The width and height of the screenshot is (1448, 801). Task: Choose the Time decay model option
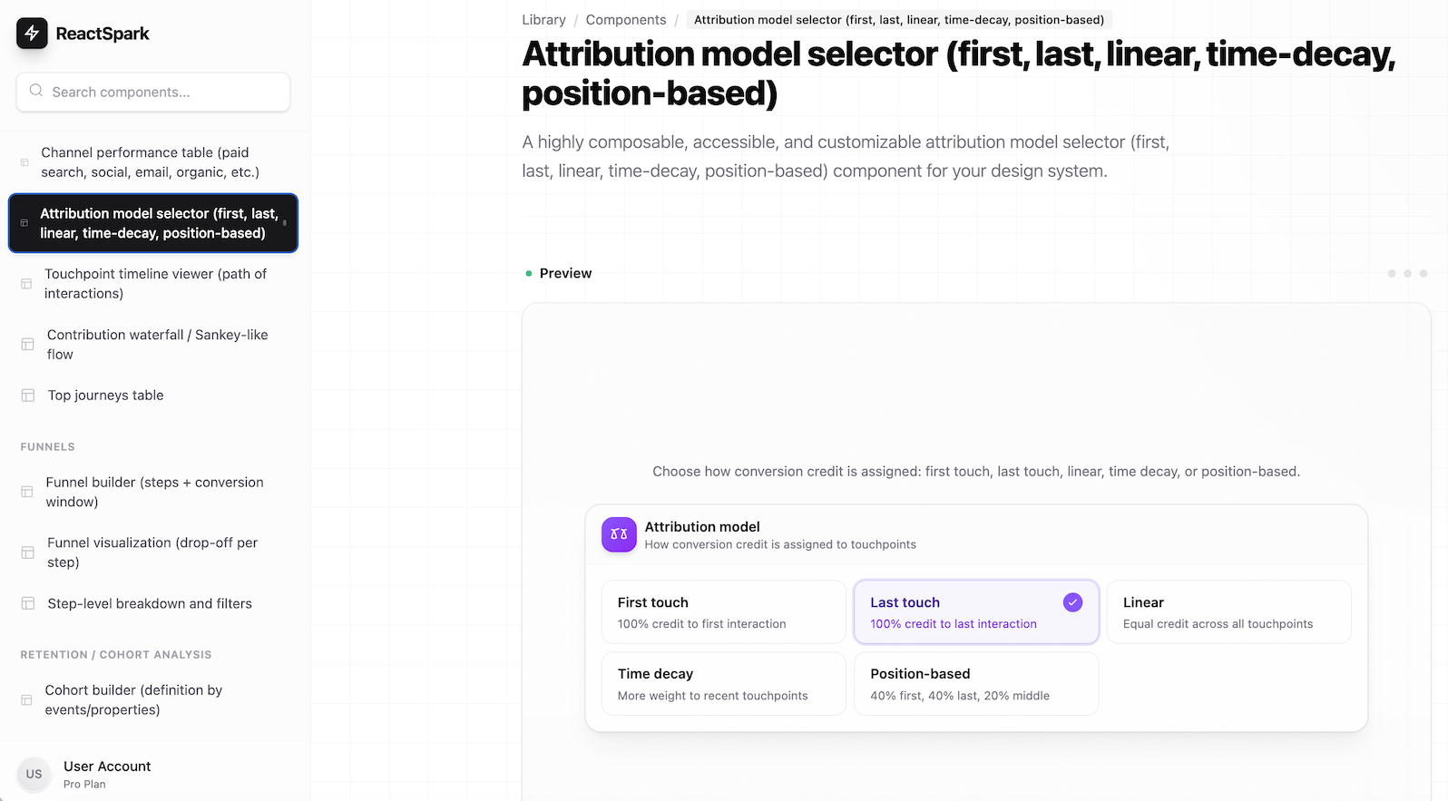[x=723, y=684]
